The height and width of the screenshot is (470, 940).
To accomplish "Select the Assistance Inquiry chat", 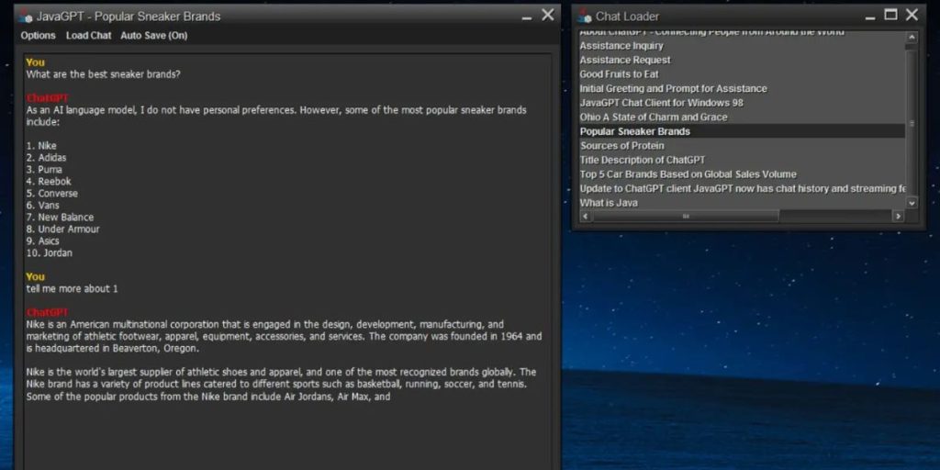I will click(x=742, y=46).
